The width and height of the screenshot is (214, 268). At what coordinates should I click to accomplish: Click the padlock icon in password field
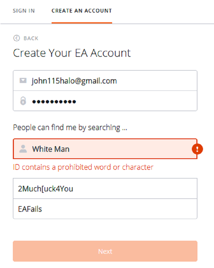pos(23,101)
